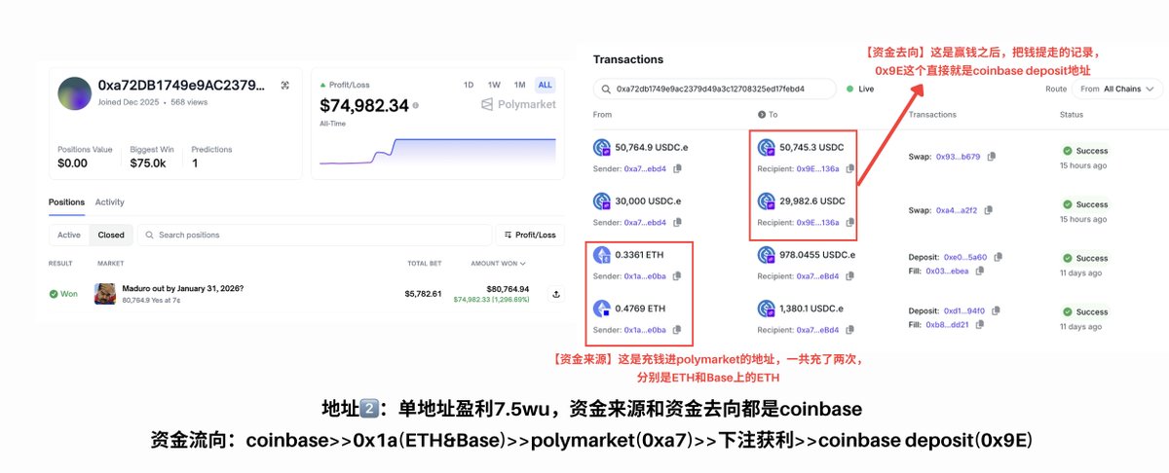Image resolution: width=1169 pixels, height=473 pixels.
Task: Click the green Won check icon
Action: click(x=54, y=293)
